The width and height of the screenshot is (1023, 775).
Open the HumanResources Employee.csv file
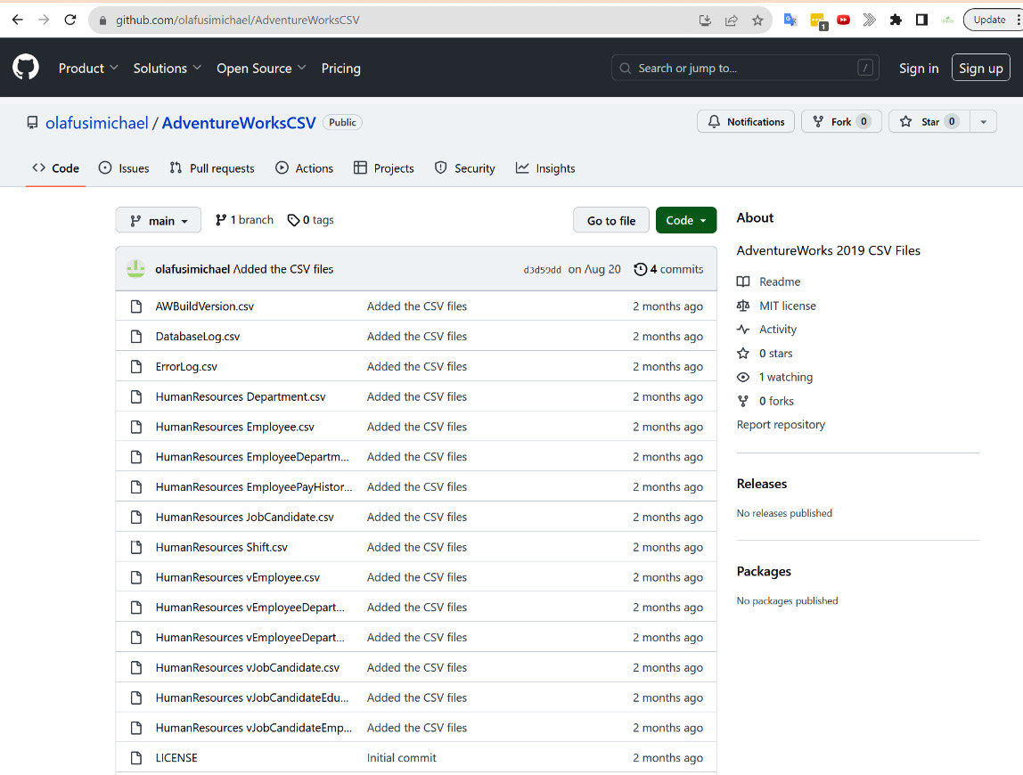click(x=234, y=427)
